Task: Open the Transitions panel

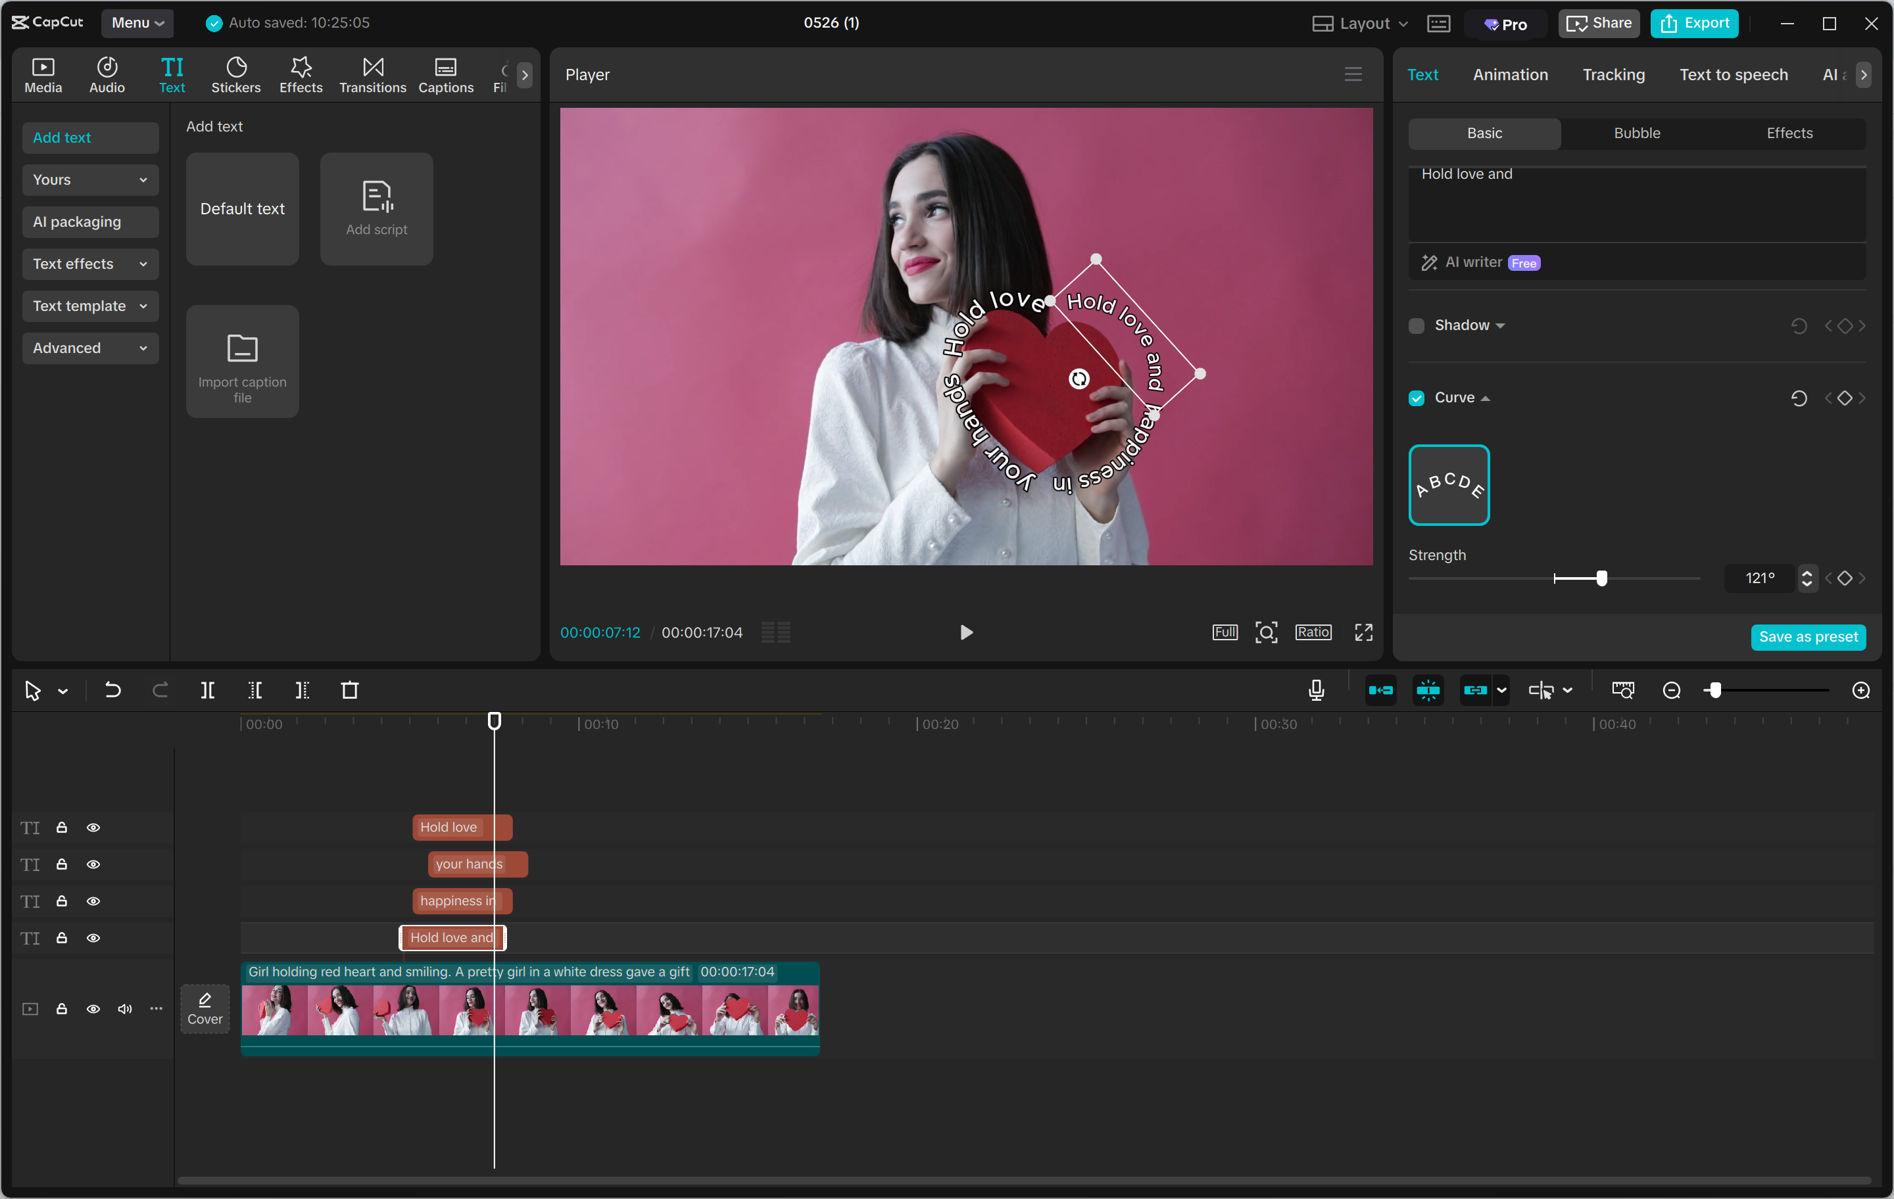Action: (372, 74)
